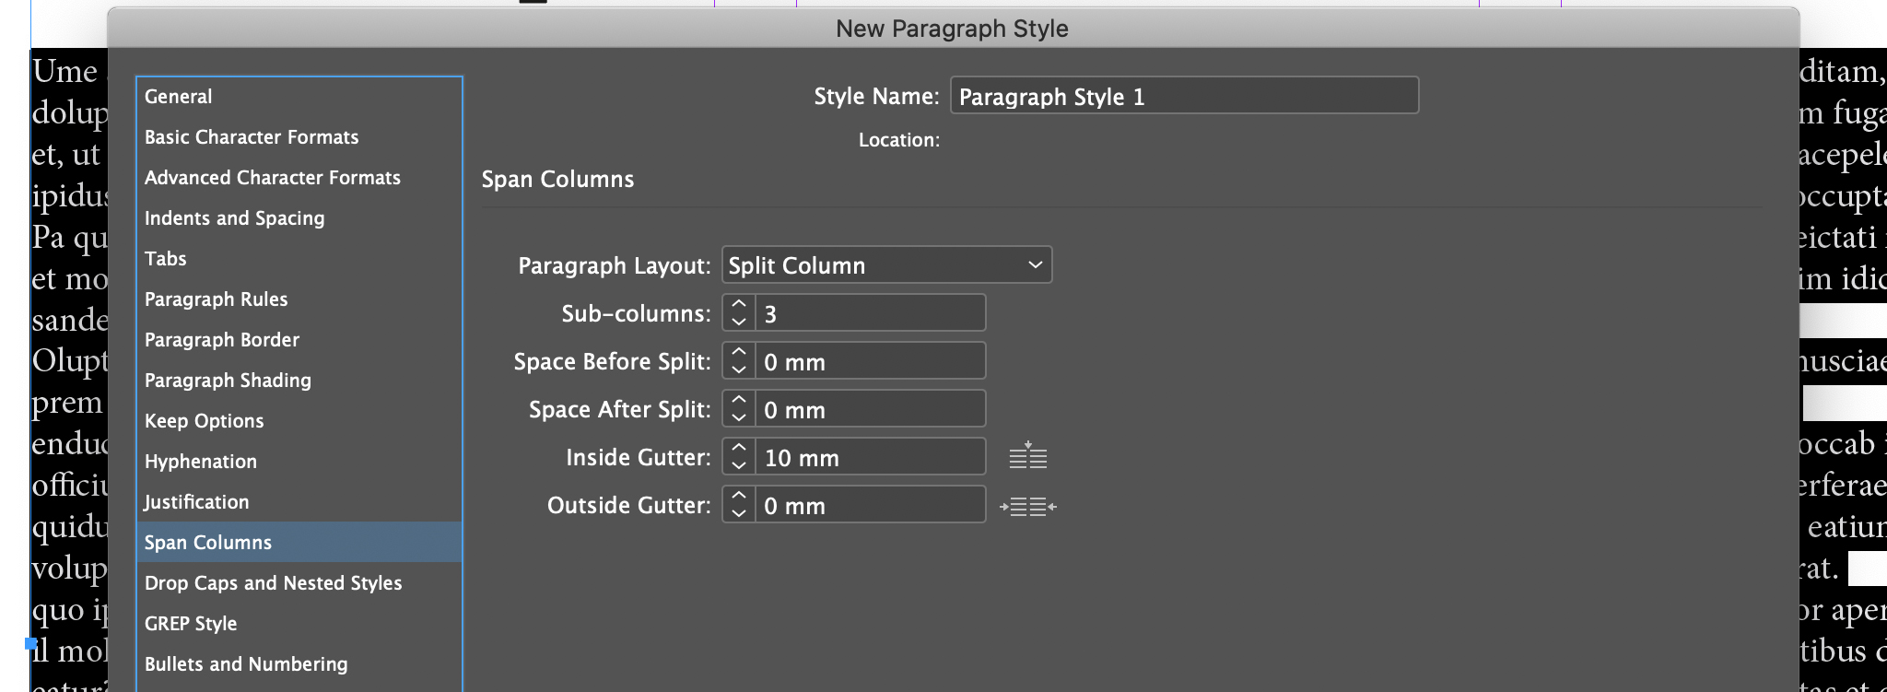Click the Space Before Split stepper
This screenshot has width=1887, height=692.
(738, 361)
